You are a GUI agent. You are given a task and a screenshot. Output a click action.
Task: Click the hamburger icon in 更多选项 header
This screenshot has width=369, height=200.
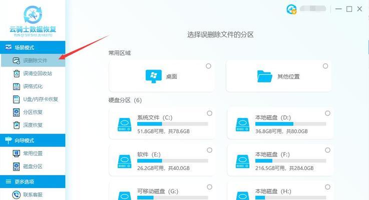[9, 181]
